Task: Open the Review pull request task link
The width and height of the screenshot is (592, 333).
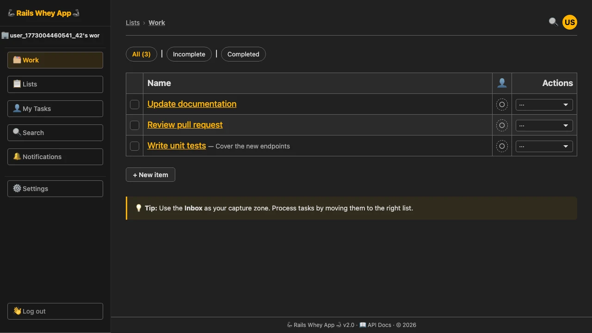Action: pos(185,125)
